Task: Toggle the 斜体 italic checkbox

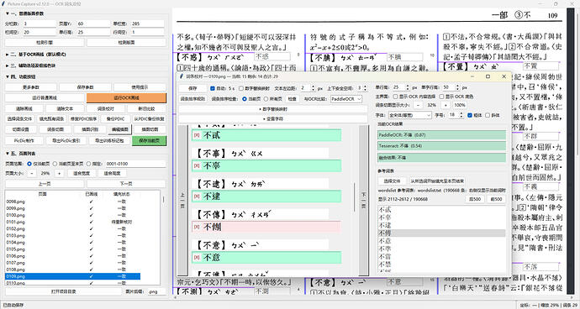Action: pyautogui.click(x=488, y=115)
